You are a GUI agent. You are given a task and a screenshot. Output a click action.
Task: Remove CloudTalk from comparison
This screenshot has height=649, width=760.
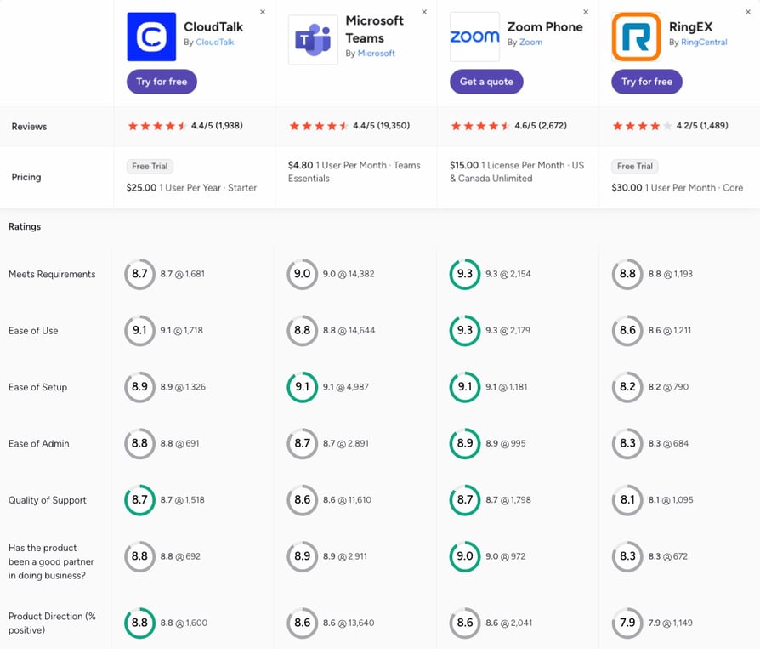click(x=263, y=12)
